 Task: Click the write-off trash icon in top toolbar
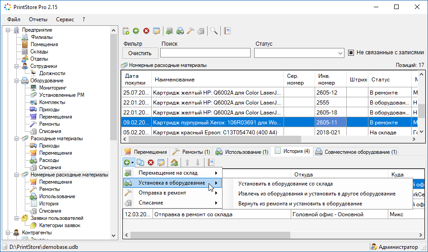click(x=201, y=31)
